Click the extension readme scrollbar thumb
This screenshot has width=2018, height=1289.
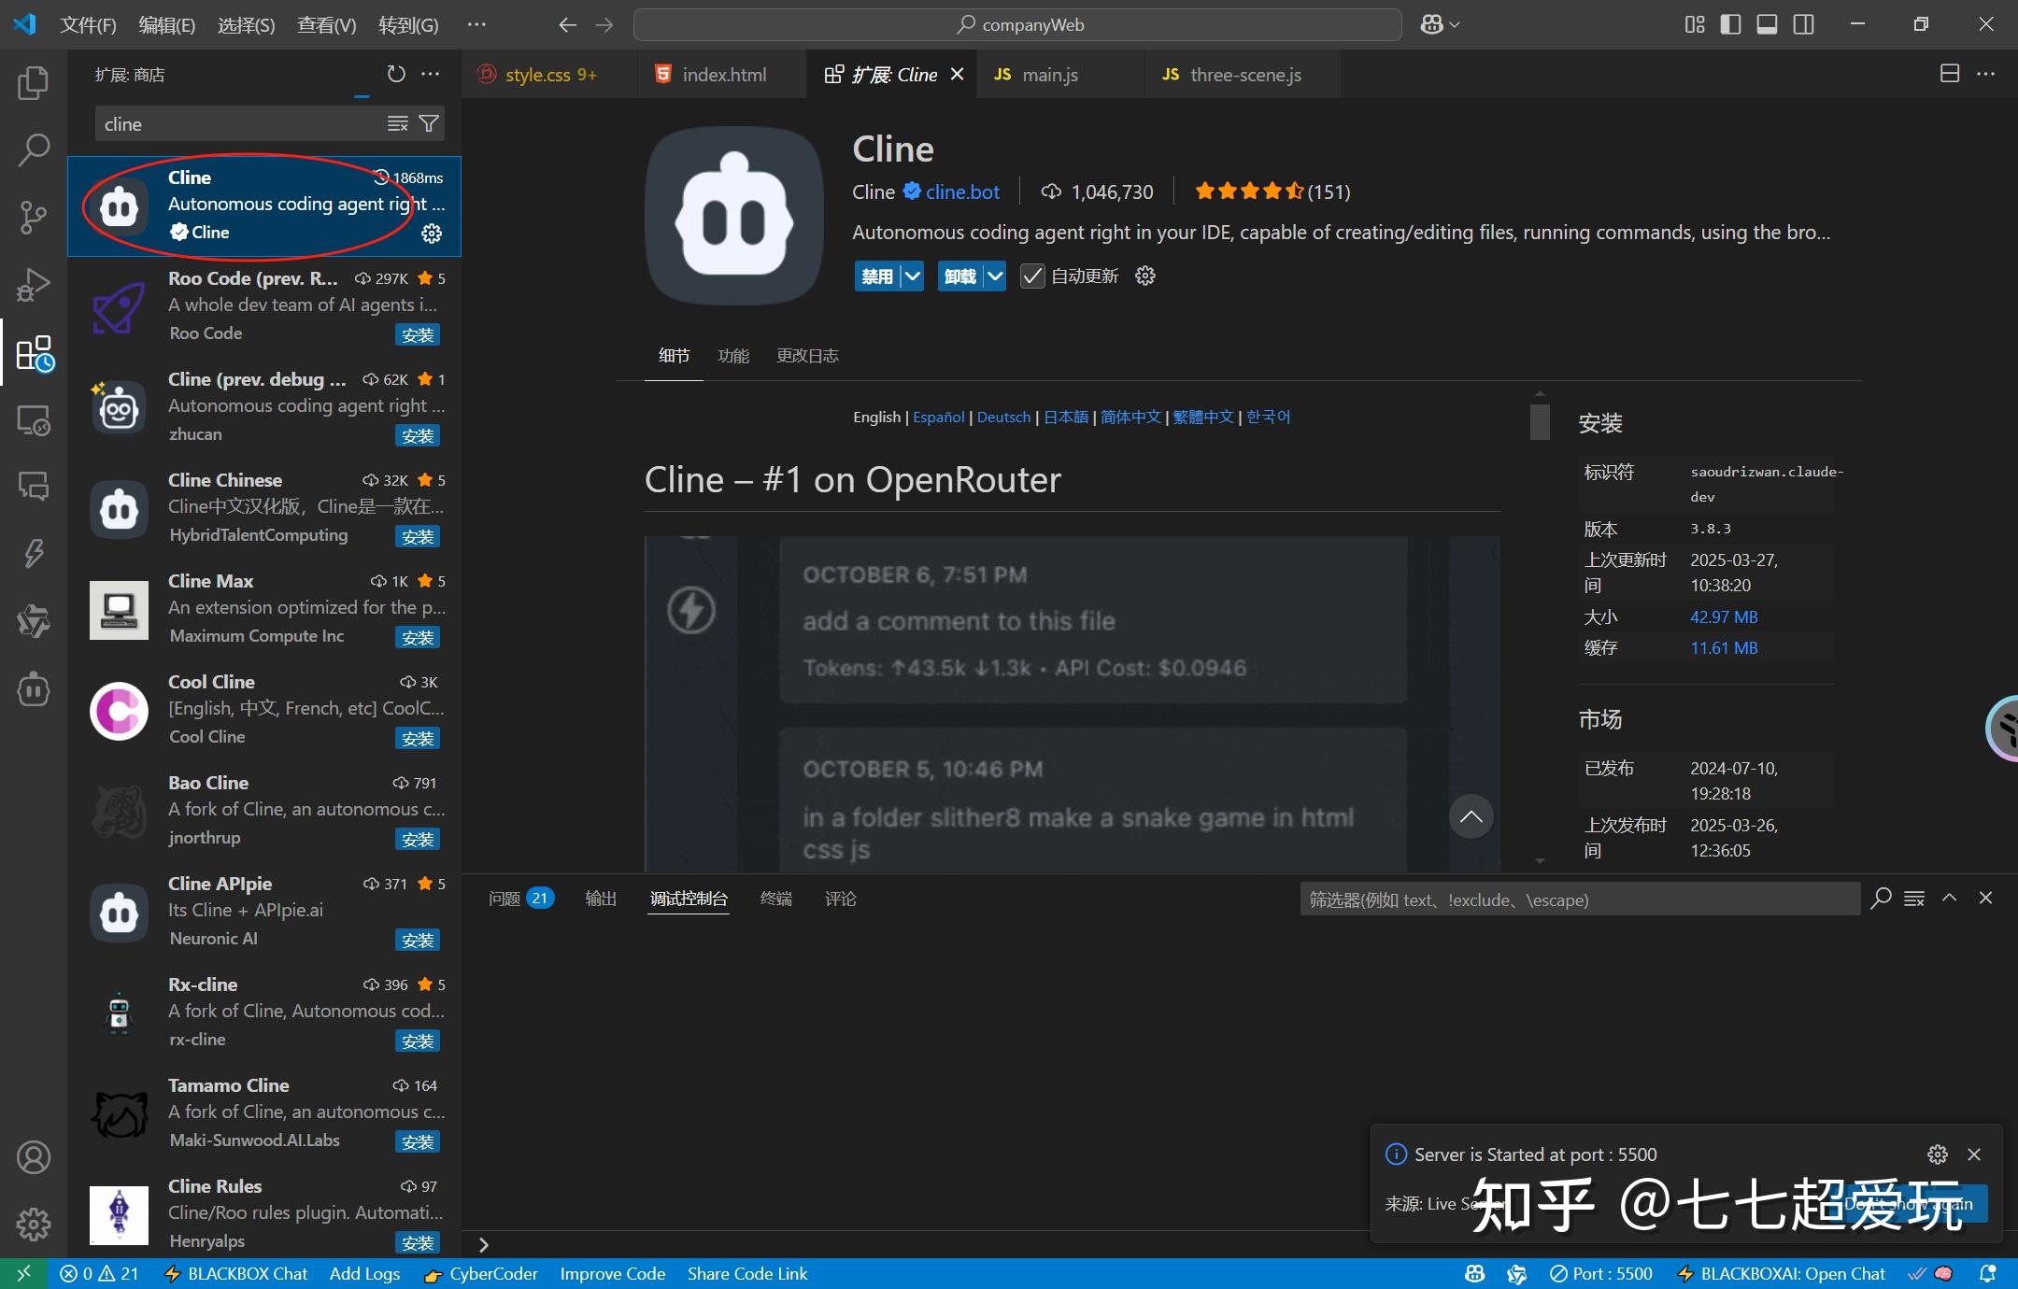tap(1540, 420)
